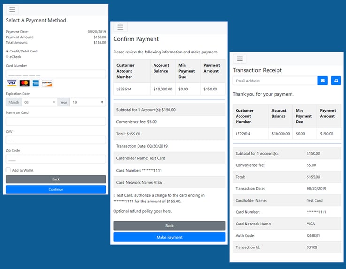Click $150.00 payment amount in Confirm Payment table
Image resolution: width=346 pixels, height=269 pixels.
click(x=210, y=89)
